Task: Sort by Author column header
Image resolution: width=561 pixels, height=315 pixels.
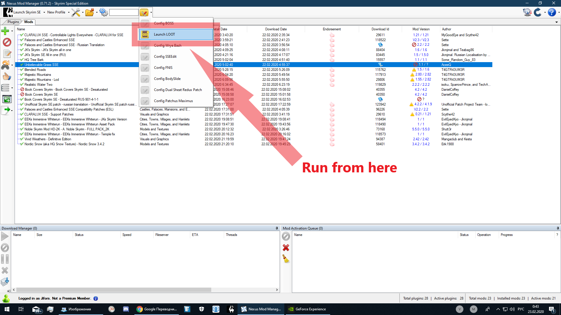Action: (x=466, y=29)
